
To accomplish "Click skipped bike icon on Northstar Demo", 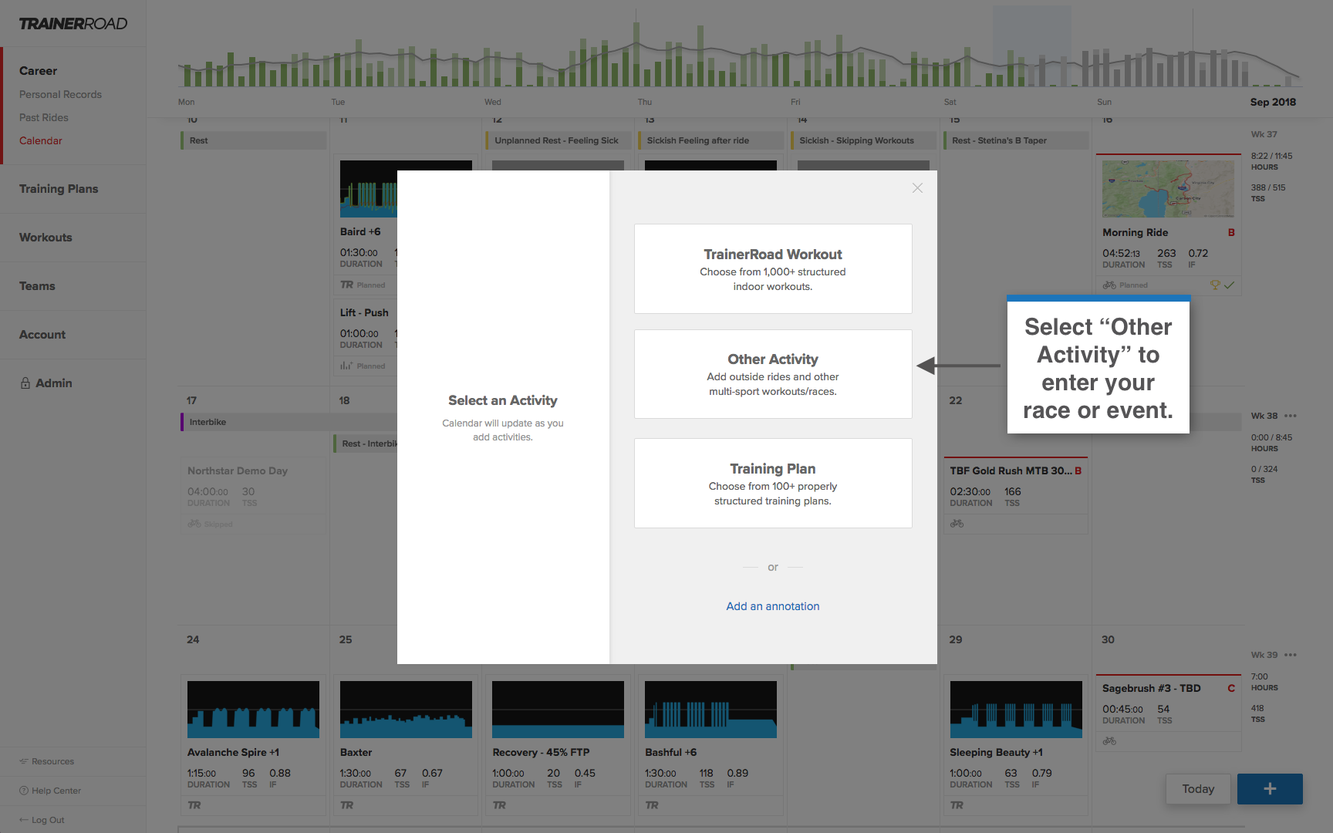I will pyautogui.click(x=194, y=524).
